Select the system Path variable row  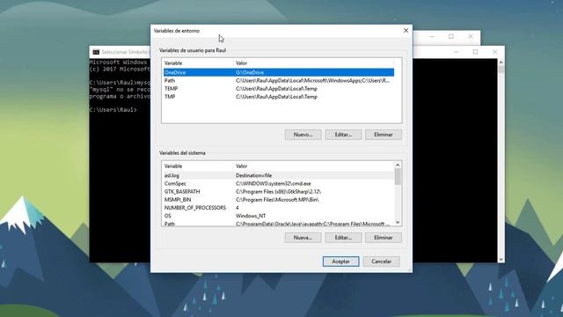pos(279,224)
